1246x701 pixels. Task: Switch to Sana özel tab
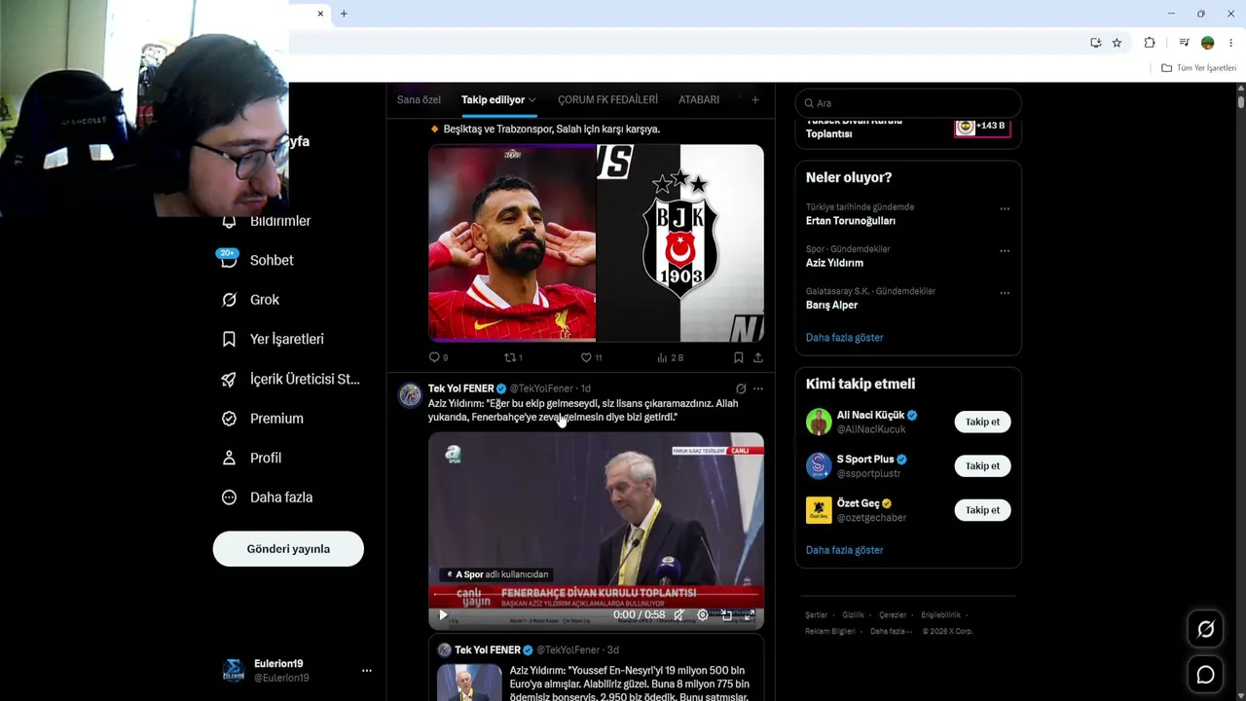tap(419, 99)
